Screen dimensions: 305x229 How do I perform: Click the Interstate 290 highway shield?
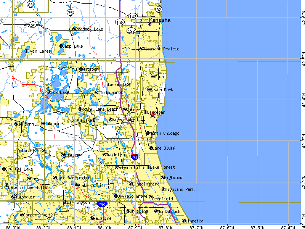click(x=101, y=205)
